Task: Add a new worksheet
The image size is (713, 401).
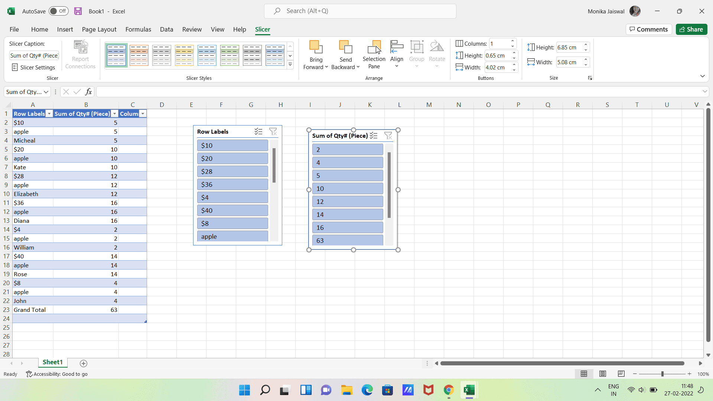Action: [83, 363]
